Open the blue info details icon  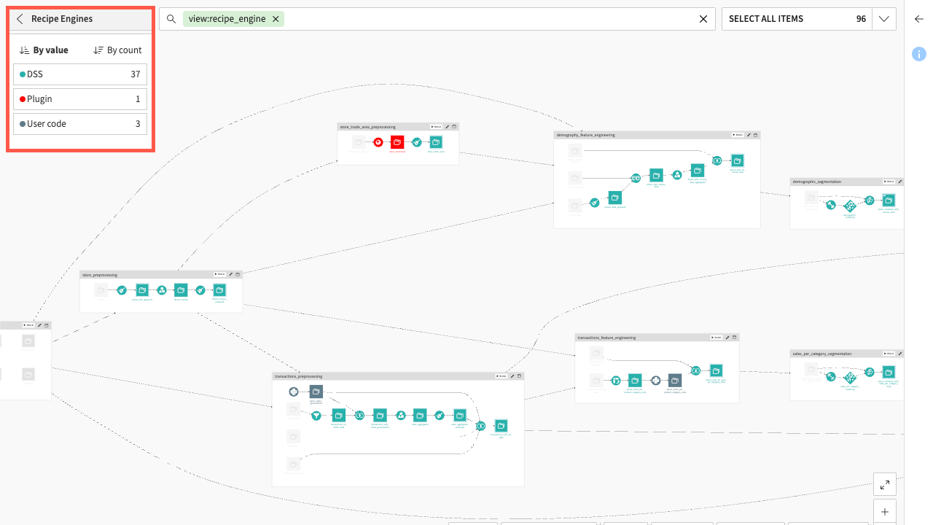(x=919, y=53)
